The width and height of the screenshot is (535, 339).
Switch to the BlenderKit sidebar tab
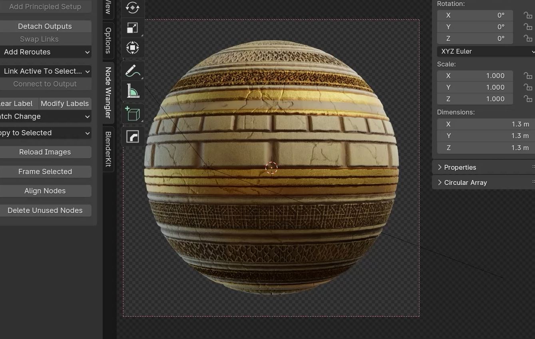click(x=108, y=149)
